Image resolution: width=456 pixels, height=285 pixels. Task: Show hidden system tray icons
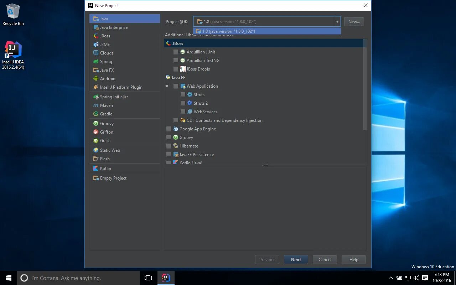(x=390, y=278)
